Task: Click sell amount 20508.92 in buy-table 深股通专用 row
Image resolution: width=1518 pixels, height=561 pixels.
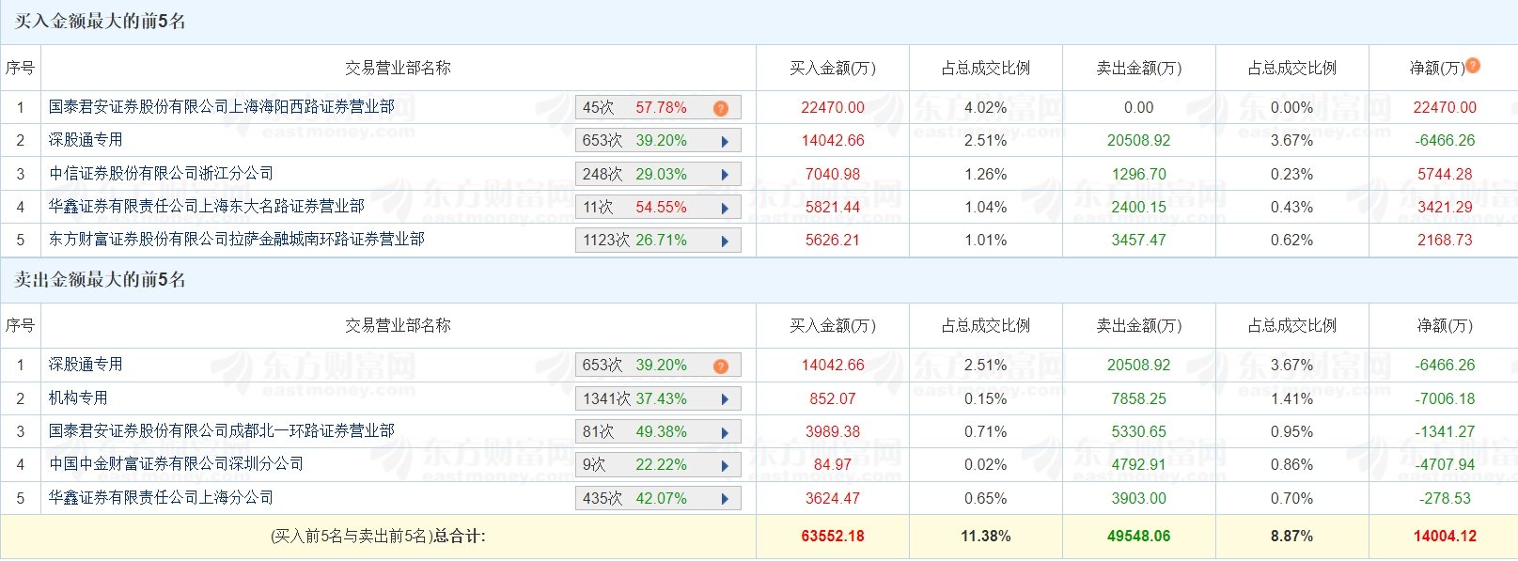Action: click(1139, 141)
